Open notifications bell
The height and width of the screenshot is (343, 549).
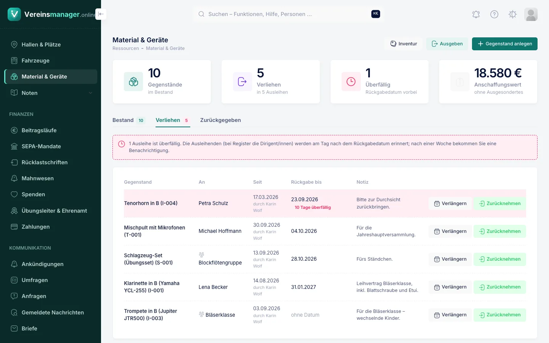pyautogui.click(x=476, y=14)
